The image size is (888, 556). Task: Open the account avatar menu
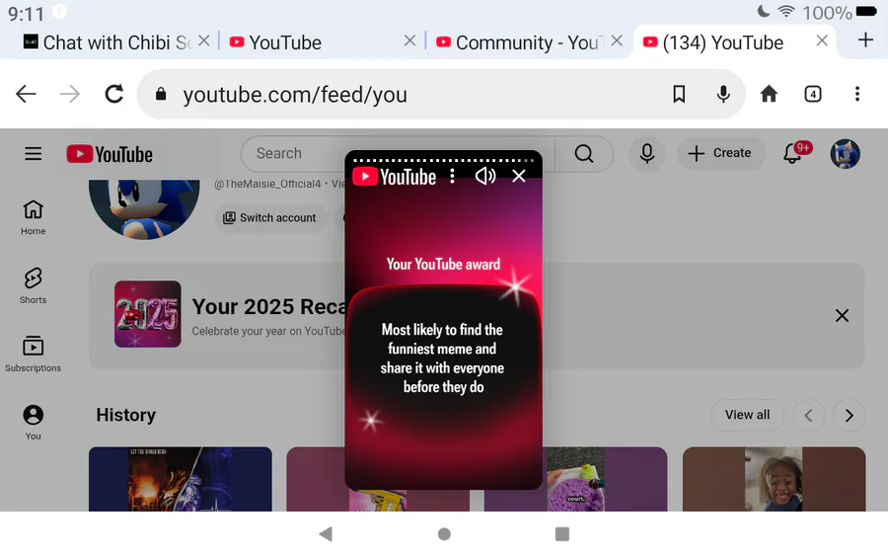845,154
